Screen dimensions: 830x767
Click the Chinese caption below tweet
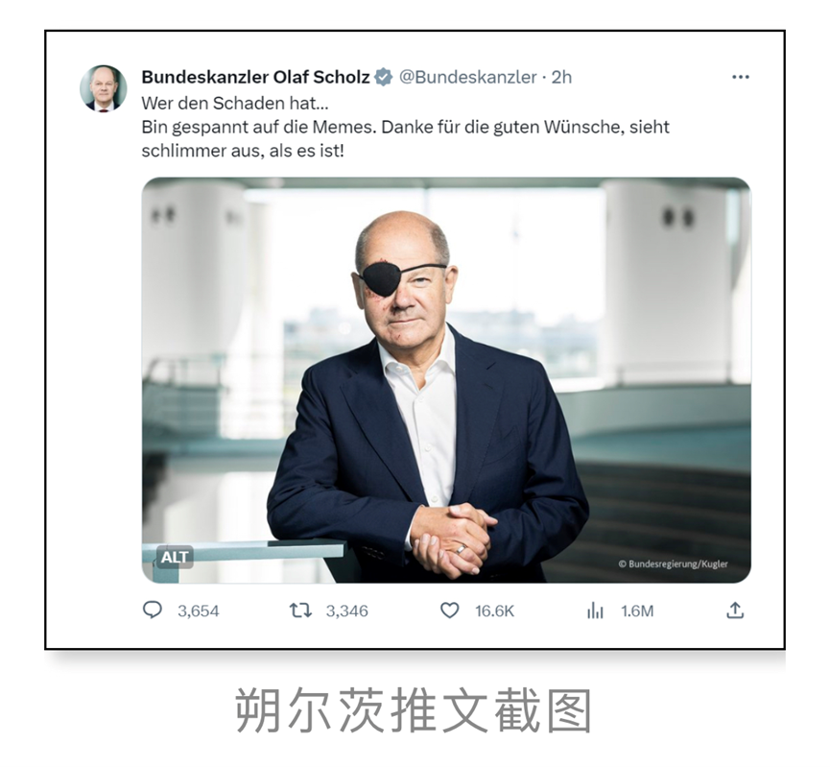click(414, 711)
